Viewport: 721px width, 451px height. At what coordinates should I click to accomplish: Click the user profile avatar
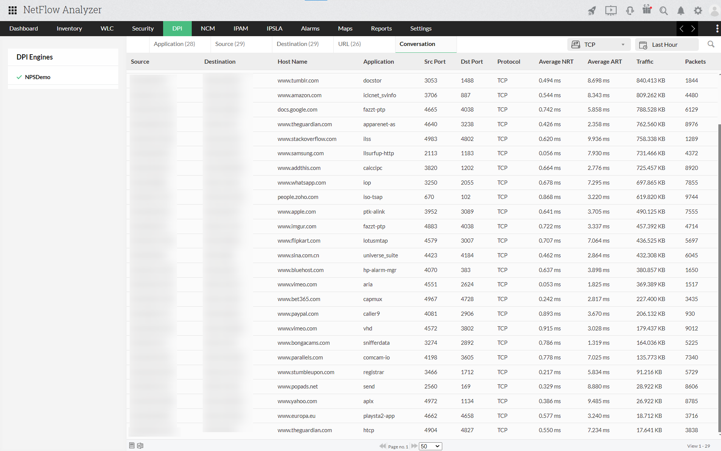pos(714,11)
